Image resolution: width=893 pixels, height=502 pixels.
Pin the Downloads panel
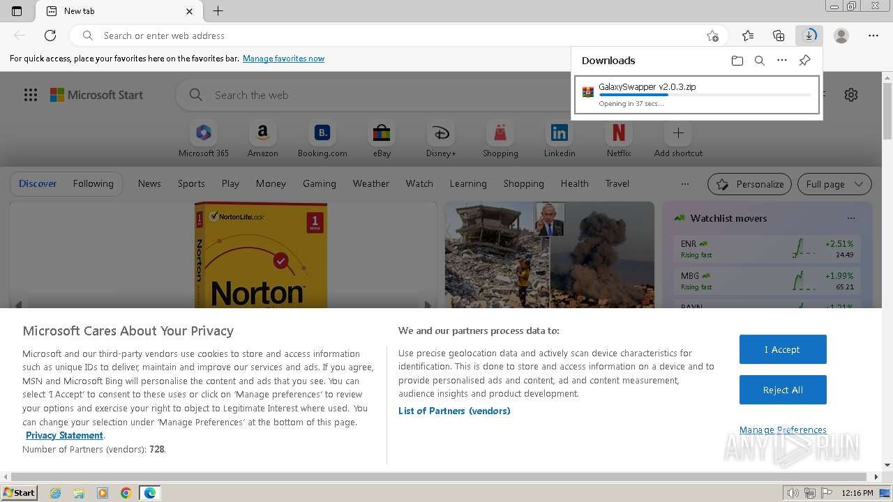(x=804, y=61)
